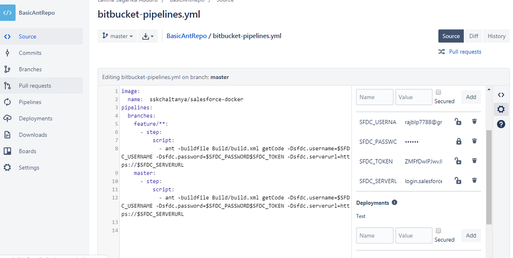Click the BasicAntRepo repository logo icon
513x258 pixels.
coord(8,13)
